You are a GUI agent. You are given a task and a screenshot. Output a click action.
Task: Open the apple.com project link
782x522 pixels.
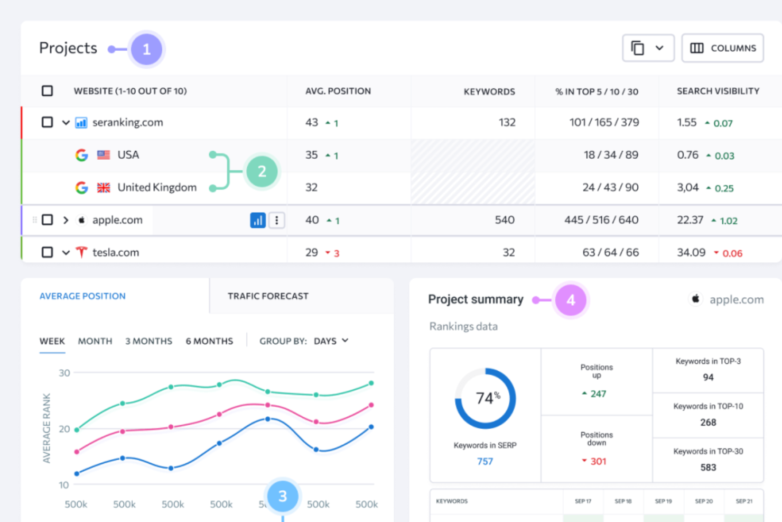[x=117, y=220]
